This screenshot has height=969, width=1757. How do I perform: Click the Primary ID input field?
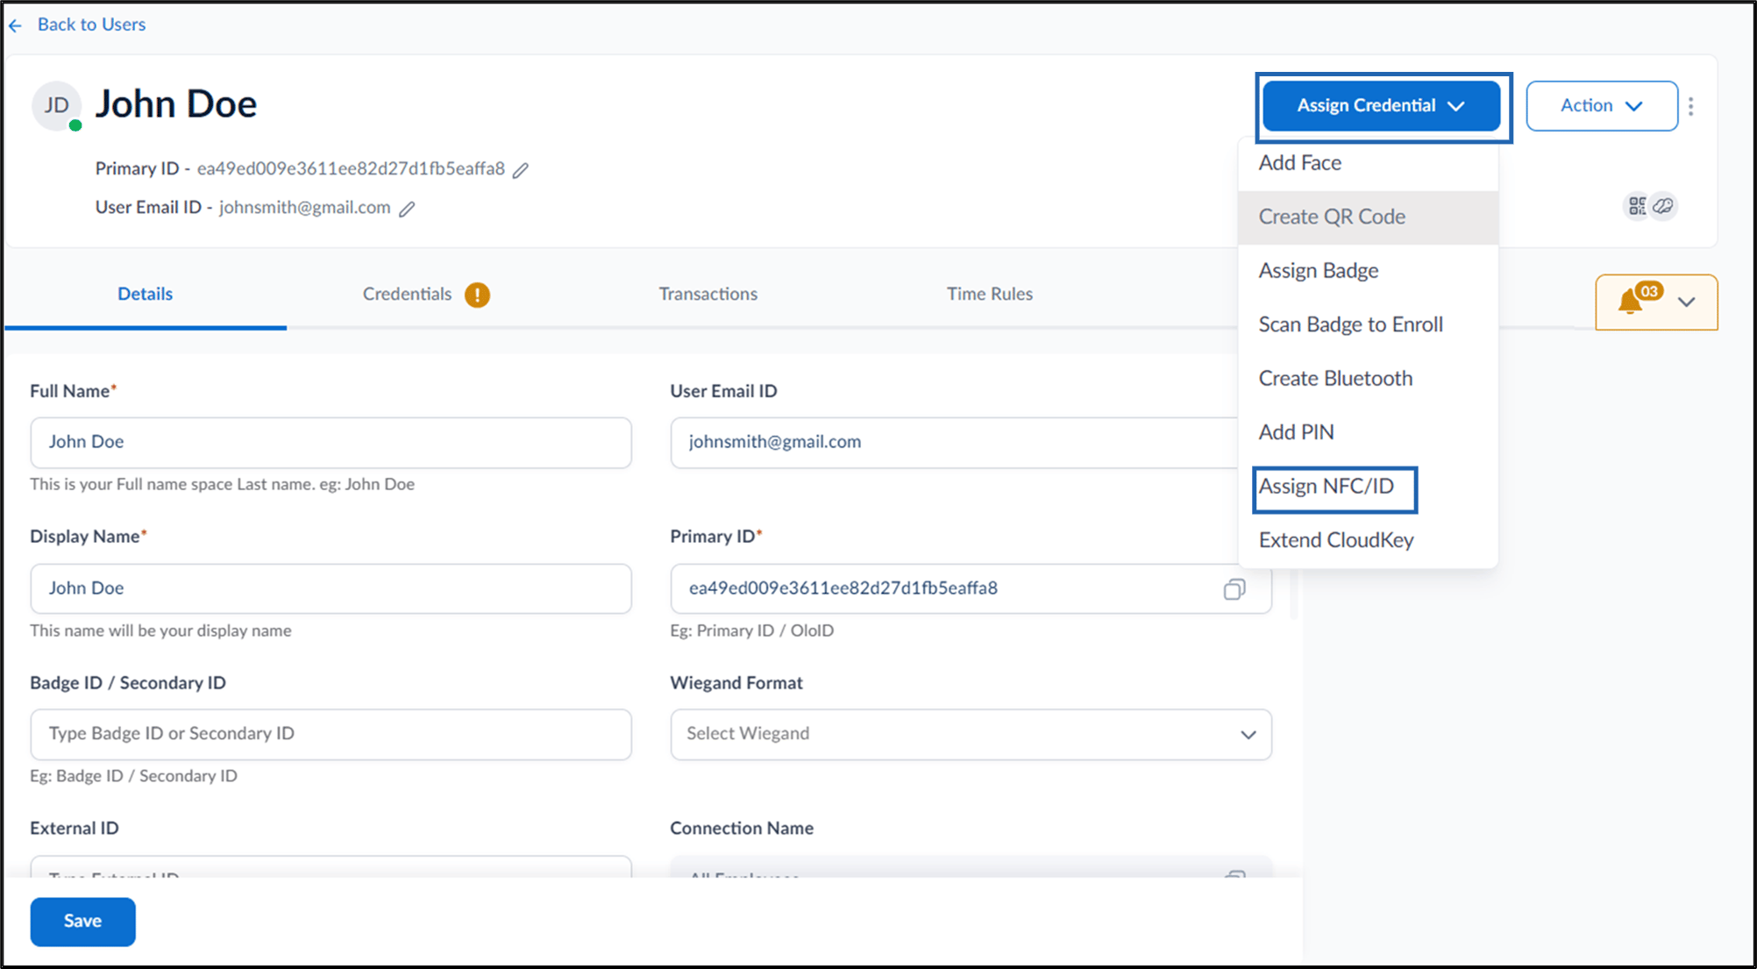[971, 588]
